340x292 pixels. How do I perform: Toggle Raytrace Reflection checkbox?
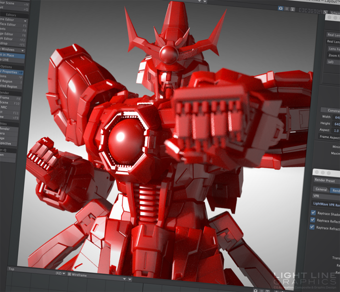pos(312,219)
